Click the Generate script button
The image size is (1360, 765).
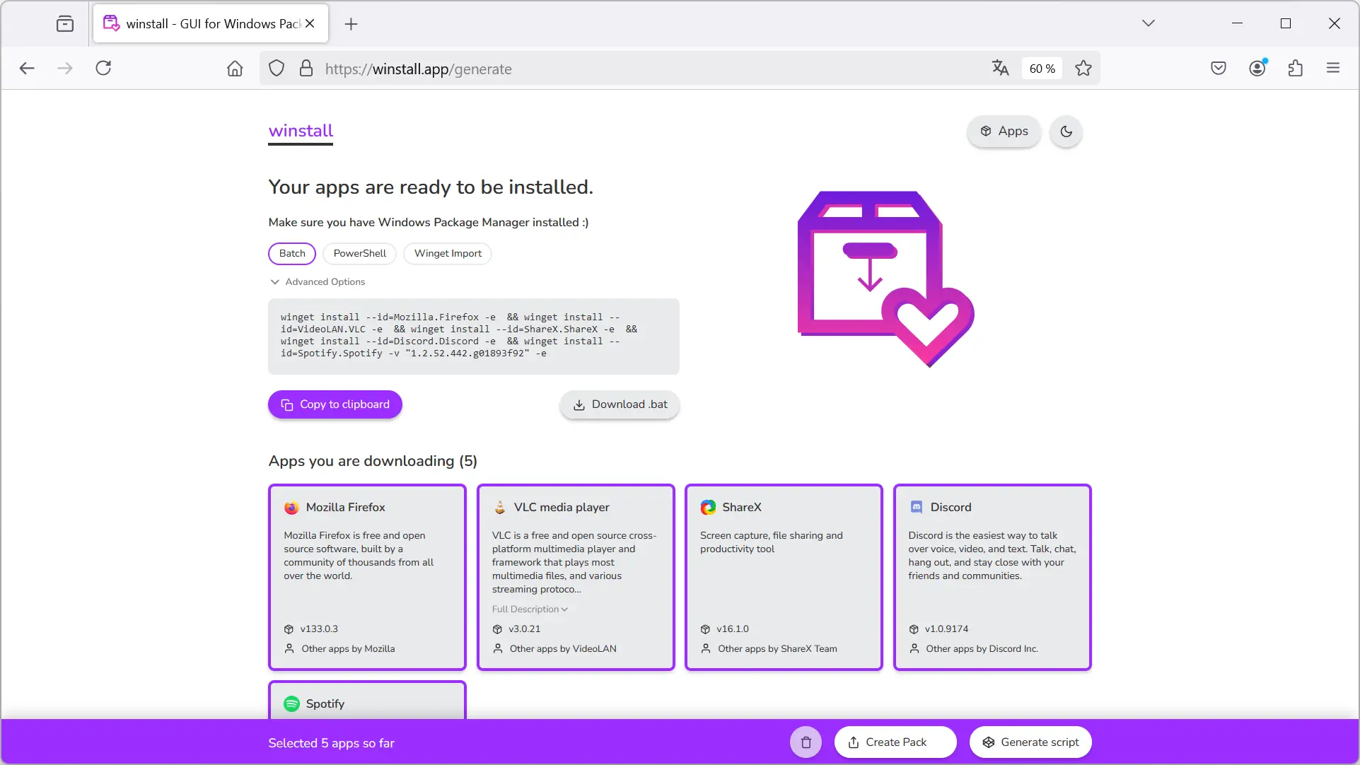(1030, 742)
